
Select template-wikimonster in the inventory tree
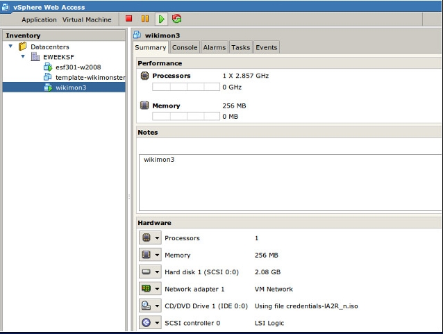(x=90, y=78)
